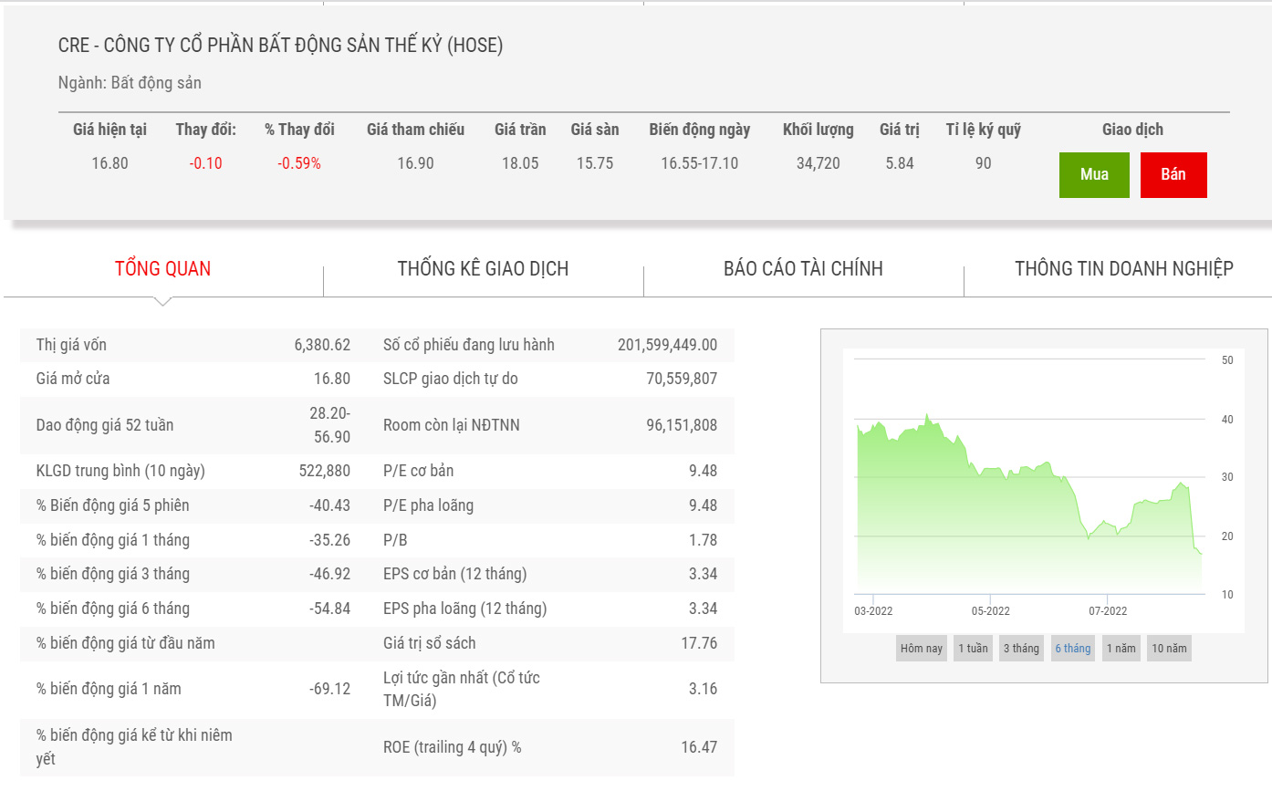Show the 1 năm price chart
Viewport: 1272px width, 791px height.
click(1121, 649)
